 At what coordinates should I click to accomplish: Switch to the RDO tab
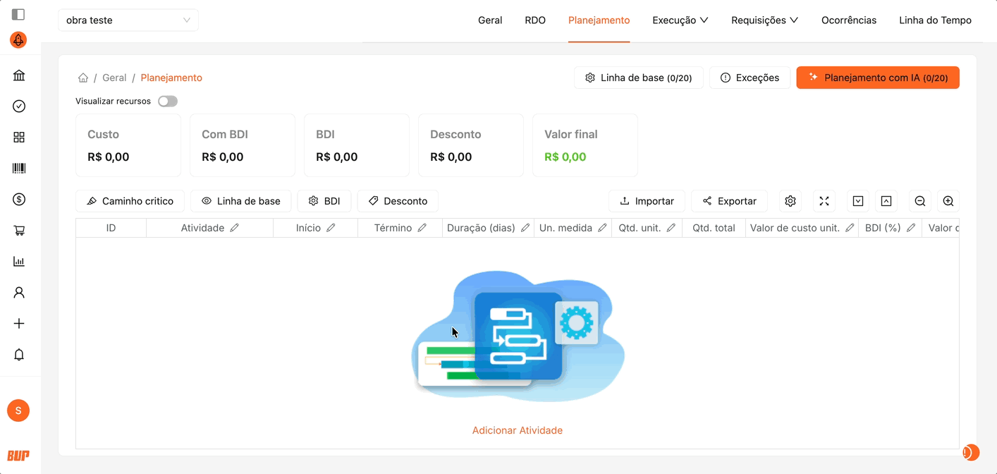point(535,20)
